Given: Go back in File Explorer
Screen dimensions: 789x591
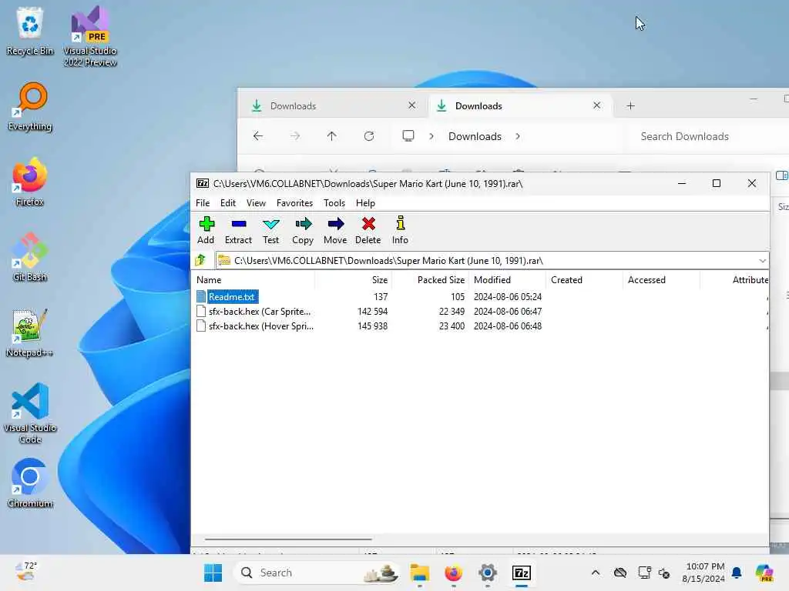Looking at the screenshot, I should tap(258, 136).
